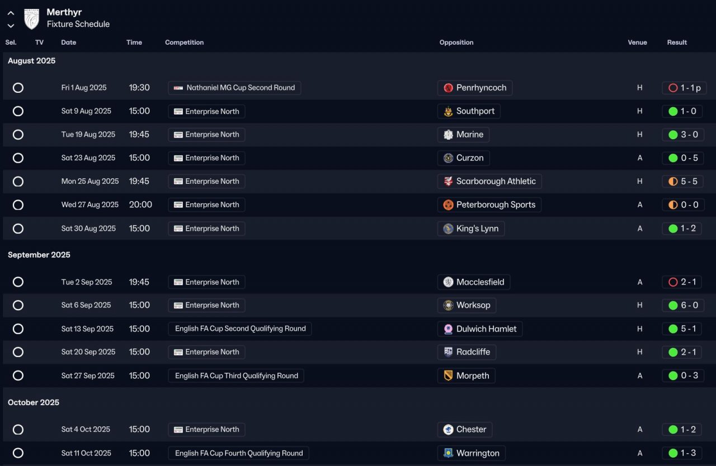716x466 pixels.
Task: Sort by the Result column header
Action: [x=677, y=42]
